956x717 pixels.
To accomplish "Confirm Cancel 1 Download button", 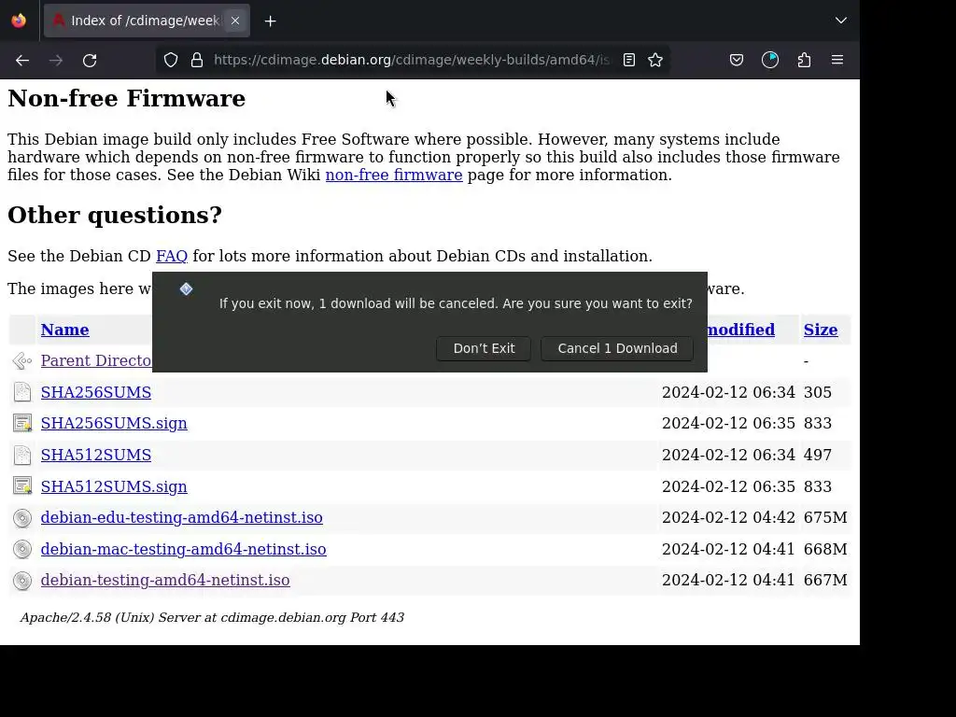I will click(x=617, y=348).
